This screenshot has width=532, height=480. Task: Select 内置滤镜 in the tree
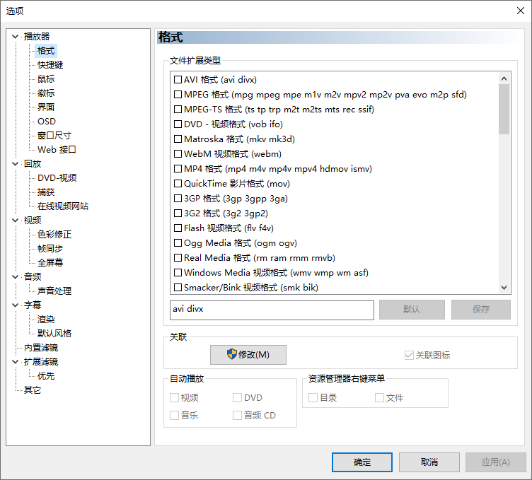(40, 347)
